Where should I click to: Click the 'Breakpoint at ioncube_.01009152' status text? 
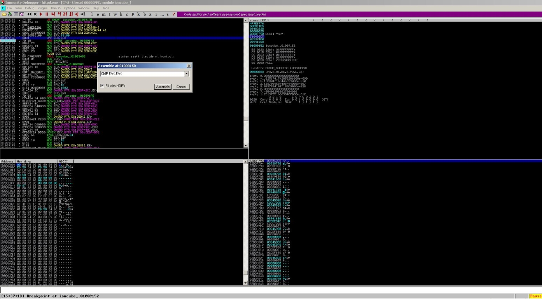(x=63, y=296)
